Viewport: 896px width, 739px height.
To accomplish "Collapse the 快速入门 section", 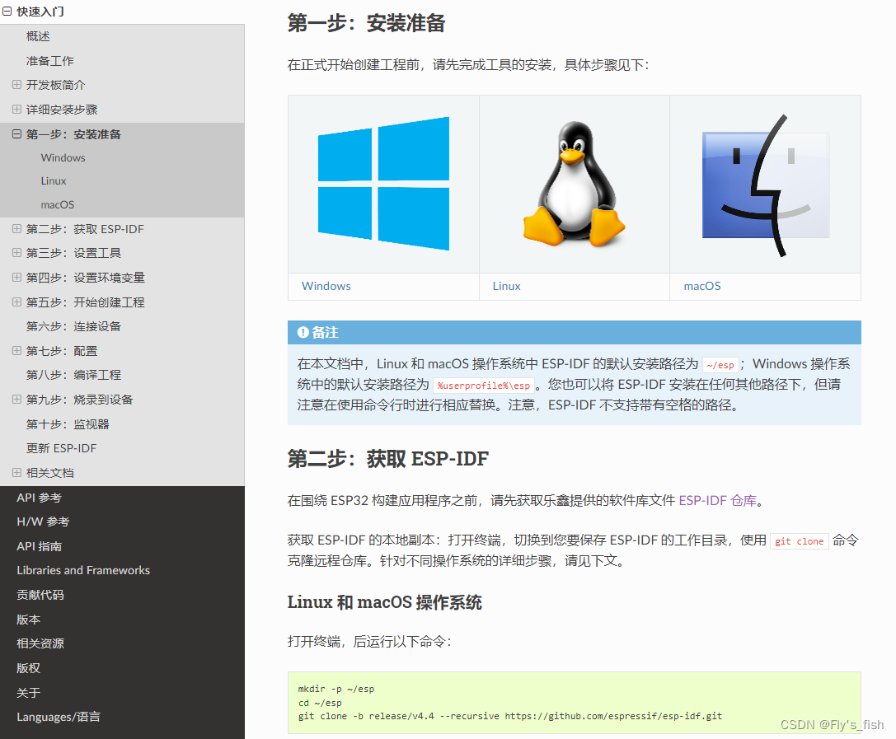I will pyautogui.click(x=7, y=11).
